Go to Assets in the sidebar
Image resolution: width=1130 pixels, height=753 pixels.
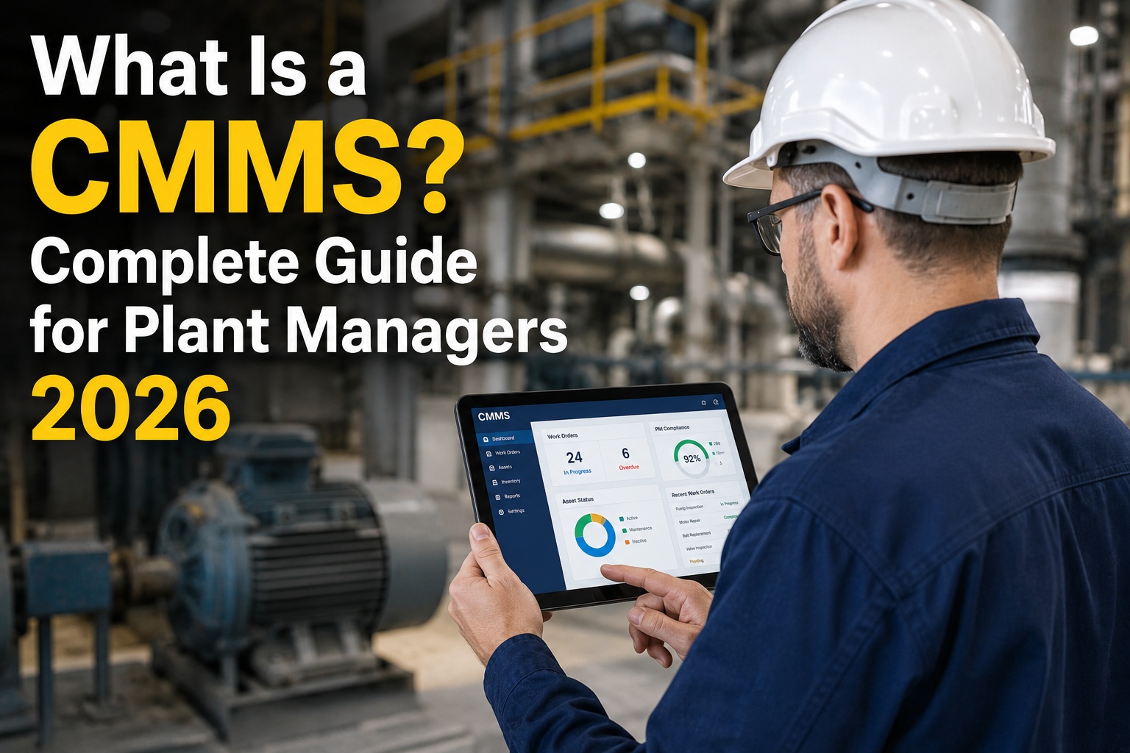coord(500,468)
